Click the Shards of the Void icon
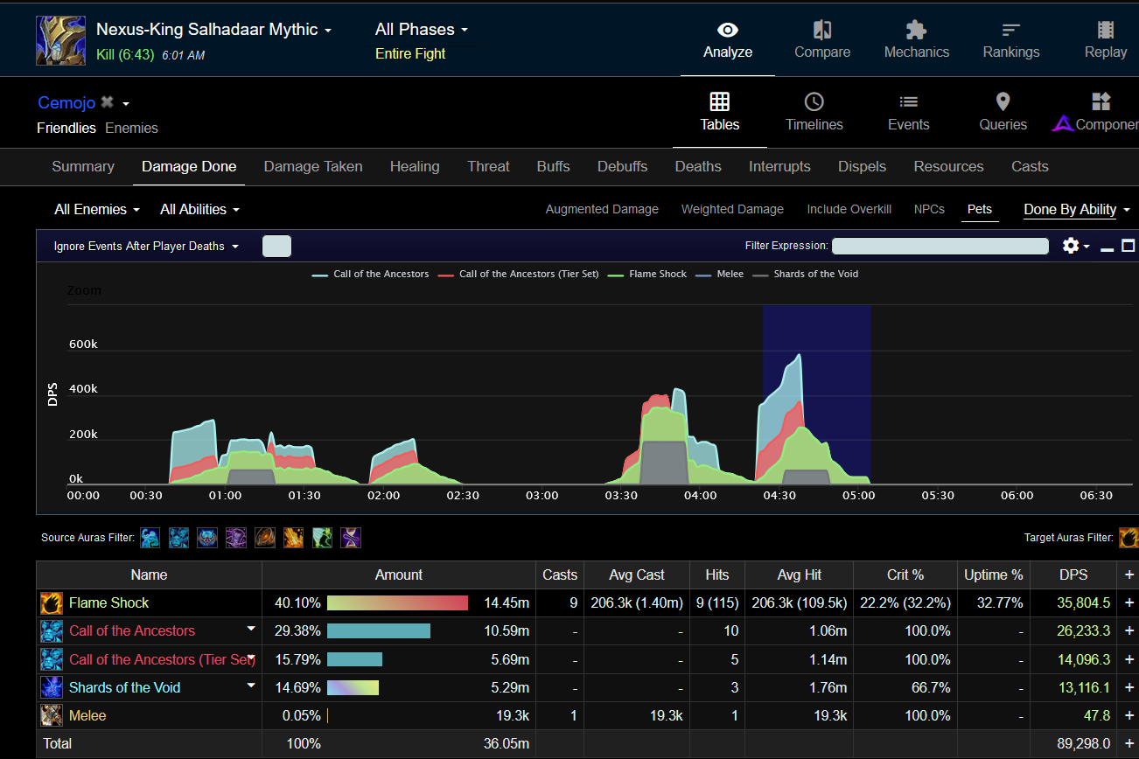 pos(52,687)
